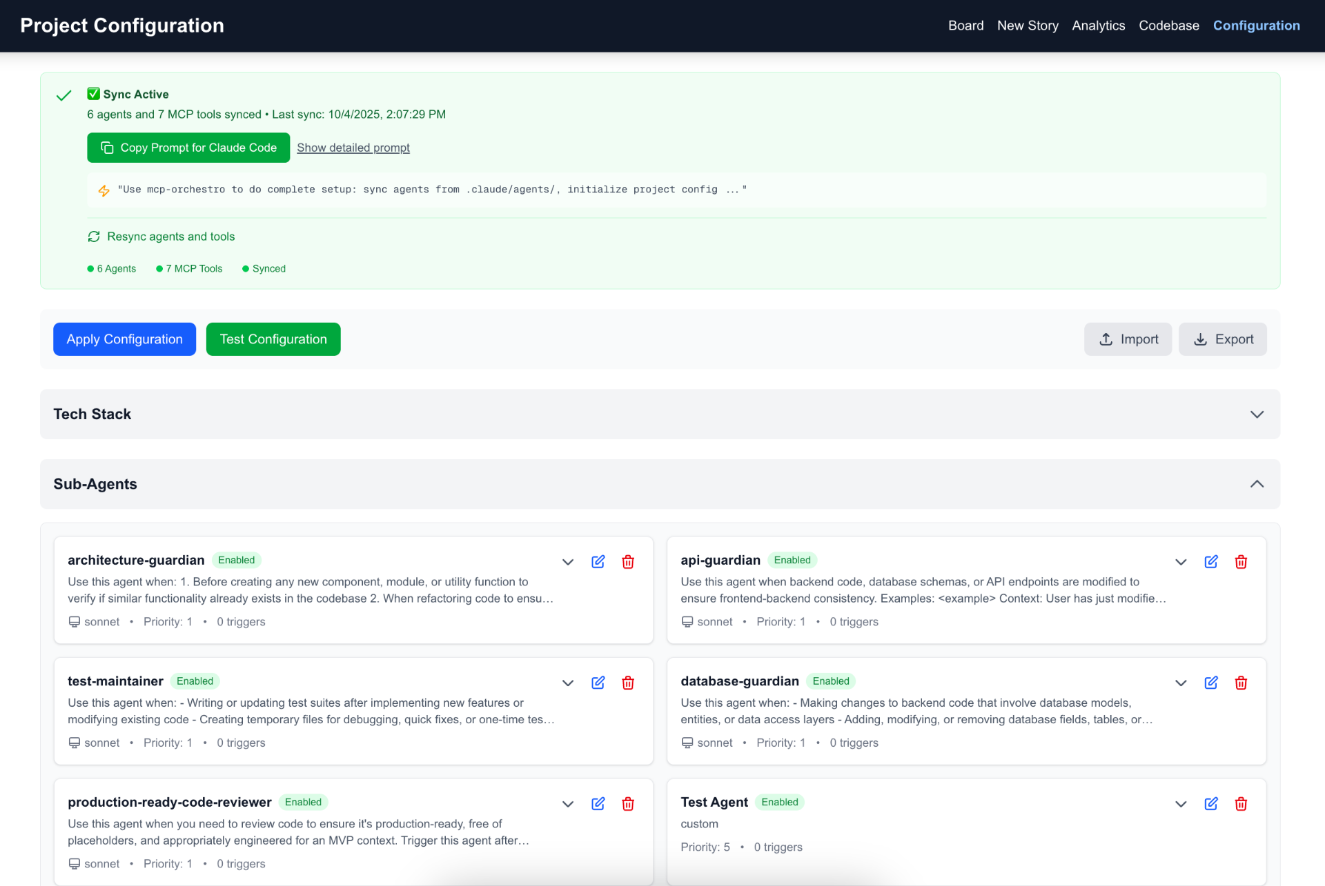This screenshot has width=1325, height=886.
Task: Select the edit icon for database-guardian
Action: (1211, 683)
